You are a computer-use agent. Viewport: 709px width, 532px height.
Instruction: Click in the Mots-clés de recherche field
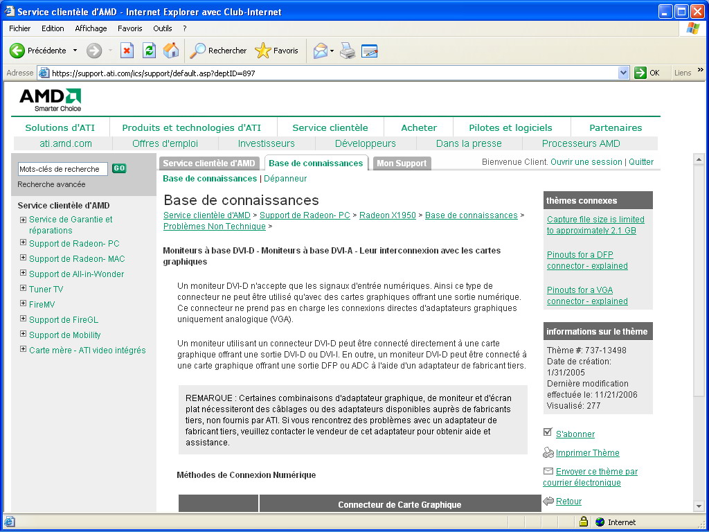tap(63, 169)
